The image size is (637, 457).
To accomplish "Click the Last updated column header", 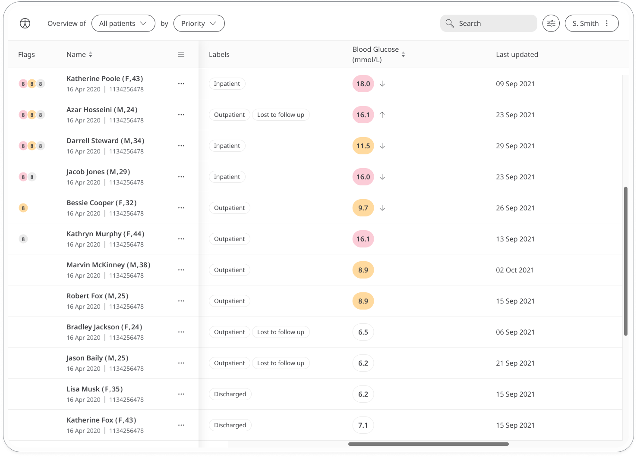I will 517,54.
